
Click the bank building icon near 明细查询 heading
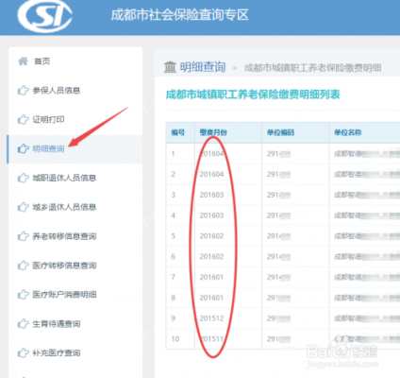[x=170, y=67]
